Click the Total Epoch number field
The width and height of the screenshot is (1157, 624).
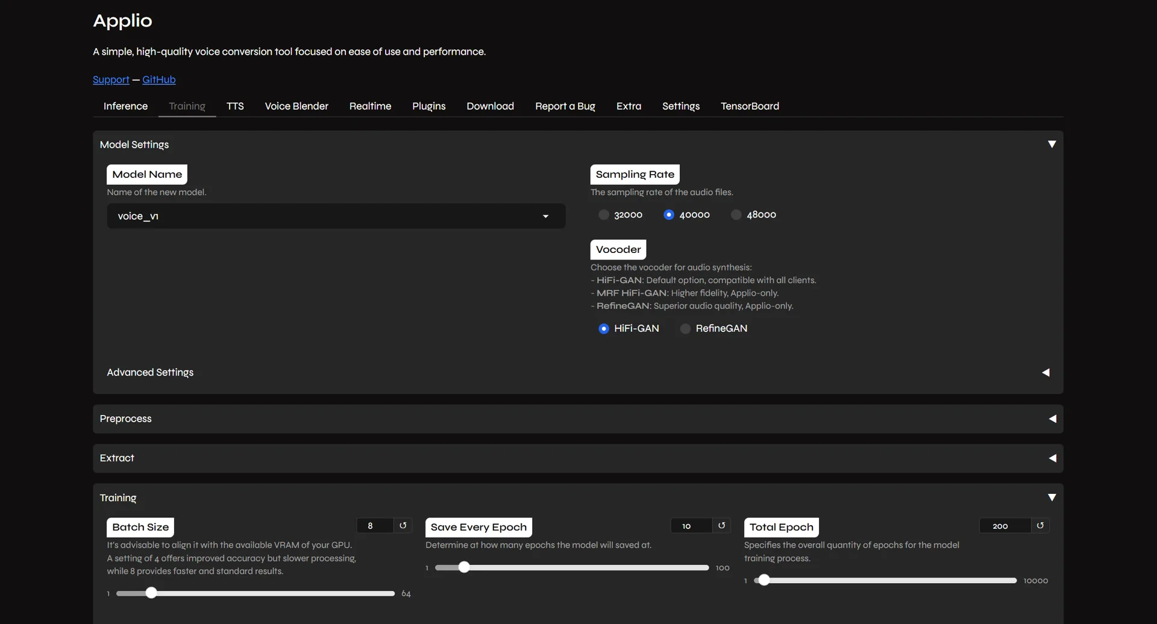coord(1005,526)
